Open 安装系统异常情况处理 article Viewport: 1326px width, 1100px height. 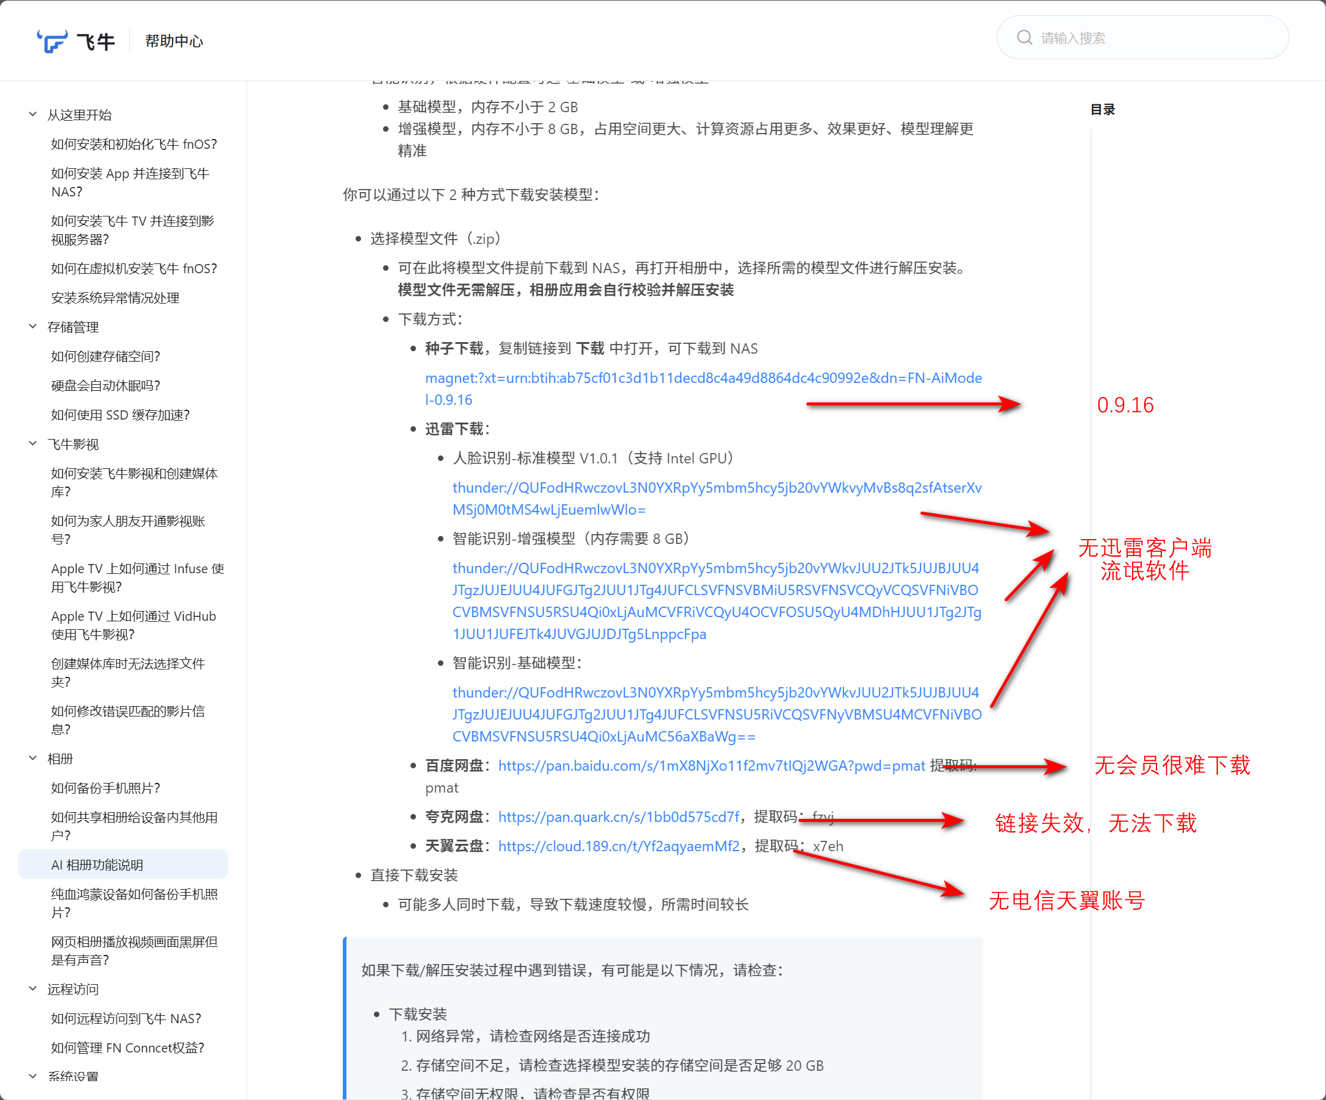click(x=115, y=298)
